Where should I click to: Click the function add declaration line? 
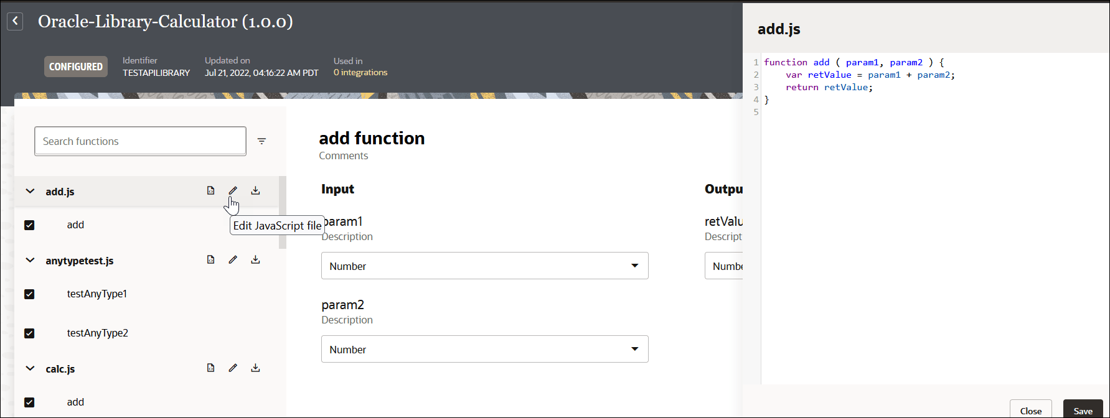pyautogui.click(x=854, y=62)
